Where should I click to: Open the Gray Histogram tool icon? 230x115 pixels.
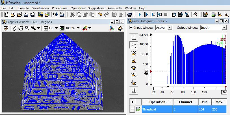pos(220,14)
